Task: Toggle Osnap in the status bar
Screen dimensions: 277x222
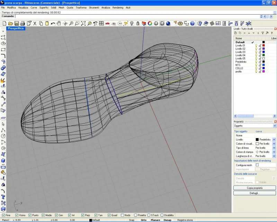Action: (167, 220)
